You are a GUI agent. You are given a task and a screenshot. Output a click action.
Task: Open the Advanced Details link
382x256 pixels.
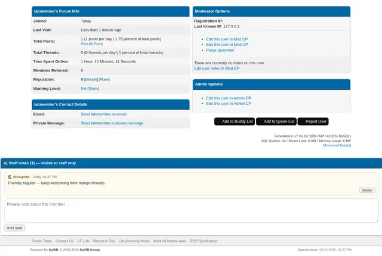coord(337,145)
